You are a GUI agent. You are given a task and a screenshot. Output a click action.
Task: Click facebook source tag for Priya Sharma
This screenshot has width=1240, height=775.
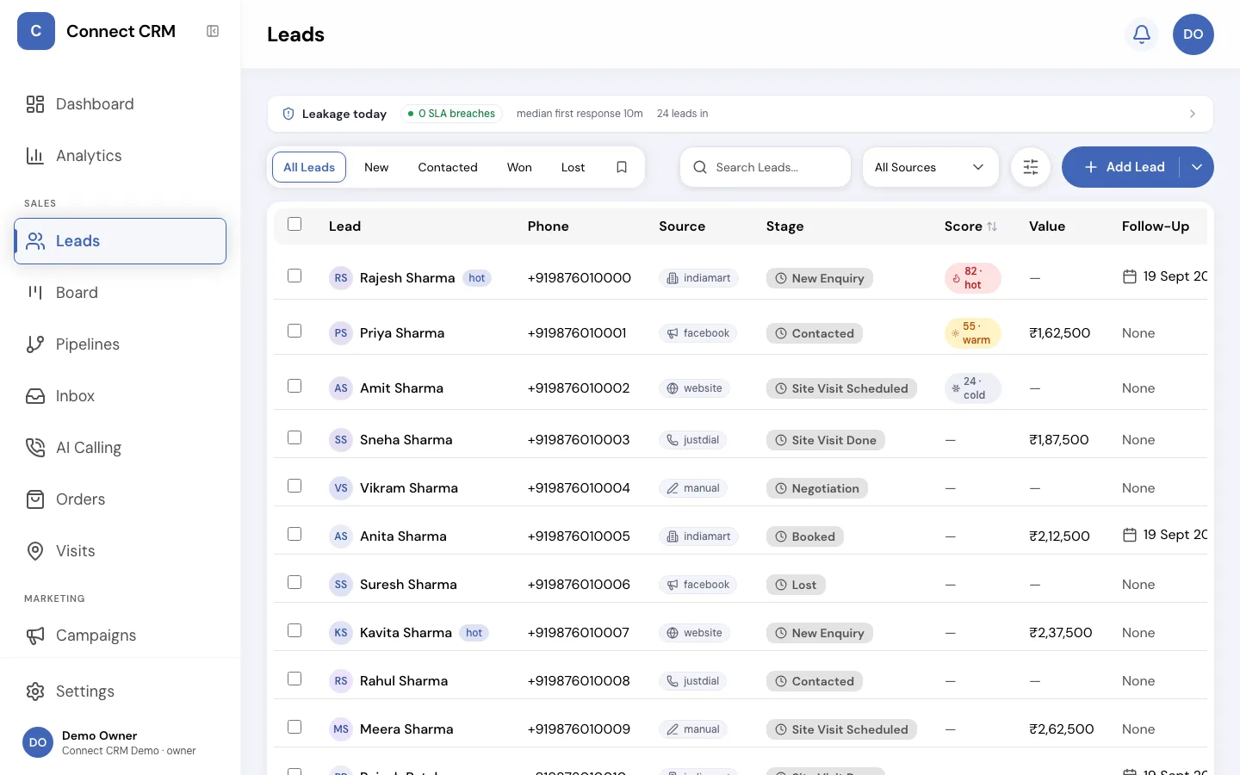point(698,333)
